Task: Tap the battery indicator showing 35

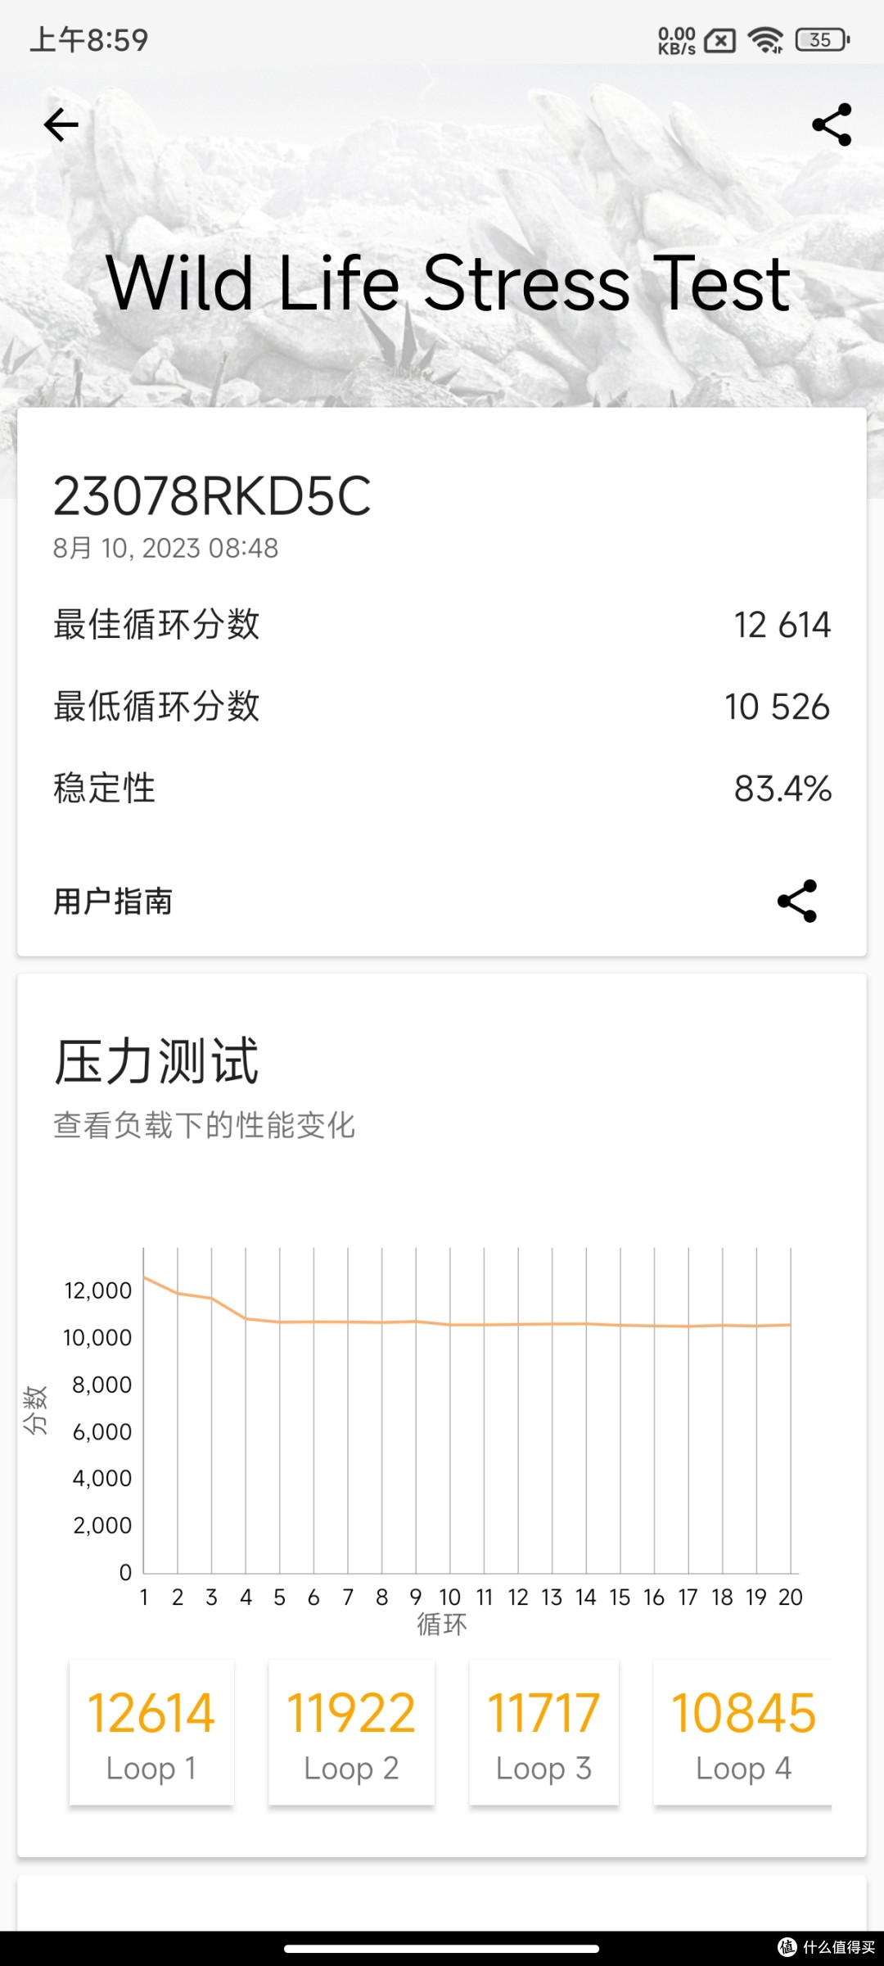Action: coord(823,39)
